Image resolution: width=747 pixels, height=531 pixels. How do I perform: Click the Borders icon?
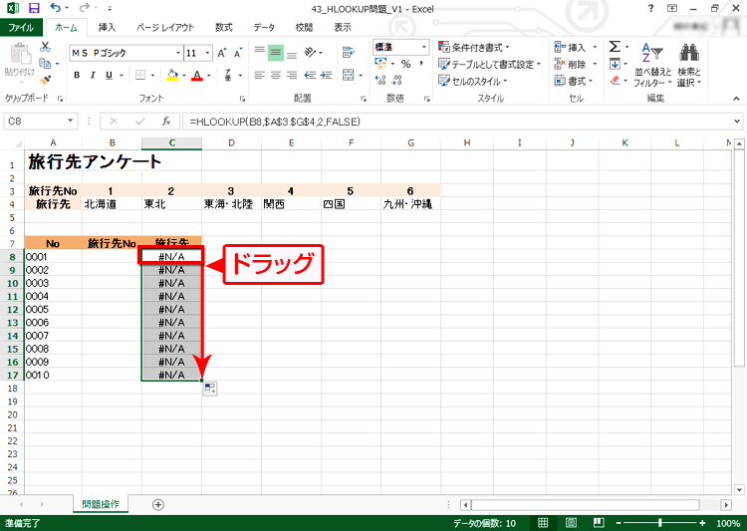click(140, 76)
